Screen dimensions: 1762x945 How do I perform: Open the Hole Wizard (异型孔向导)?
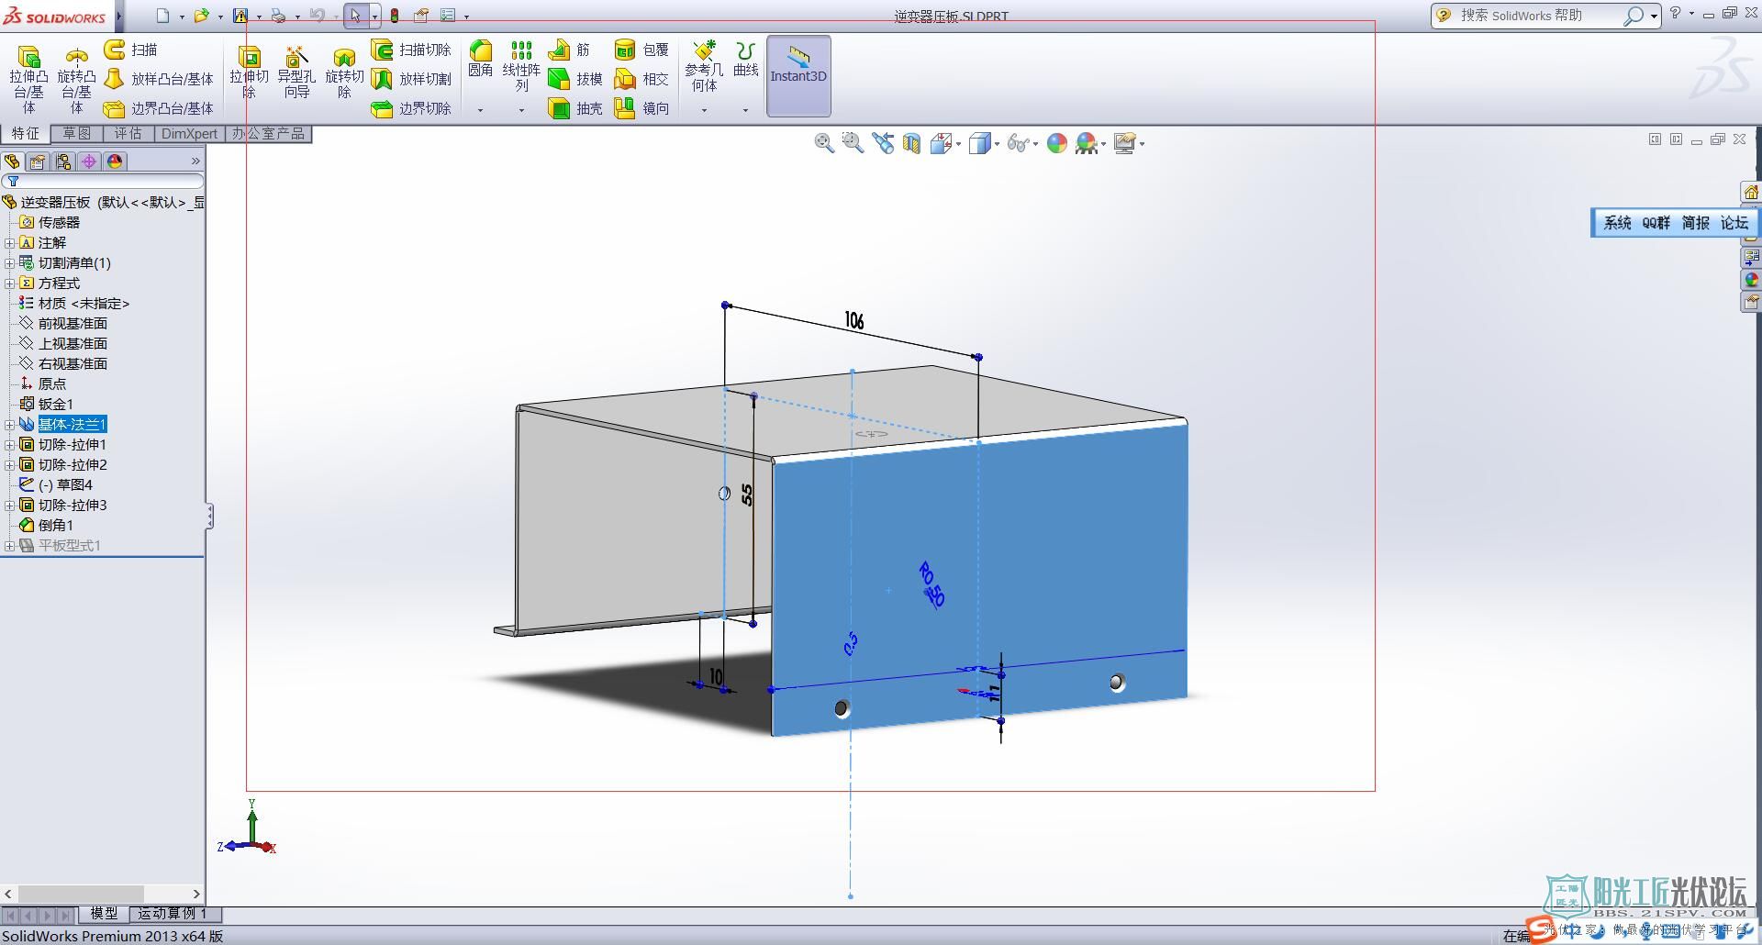pyautogui.click(x=296, y=72)
